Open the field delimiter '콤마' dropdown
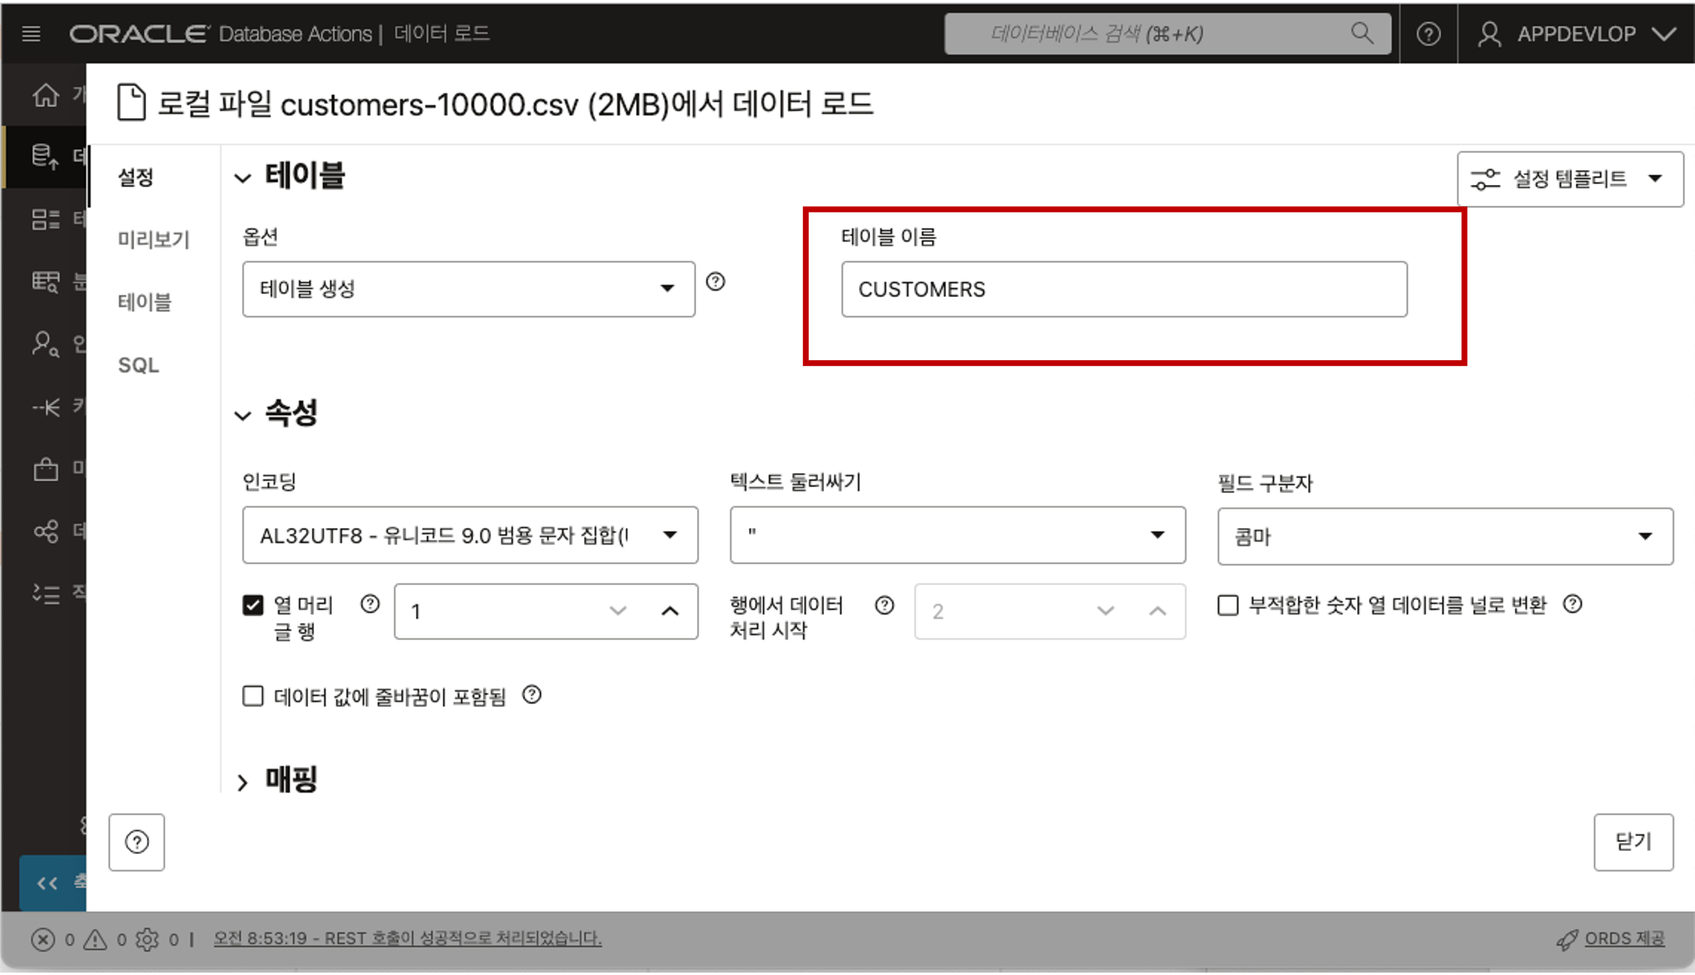The height and width of the screenshot is (975, 1695). point(1445,536)
